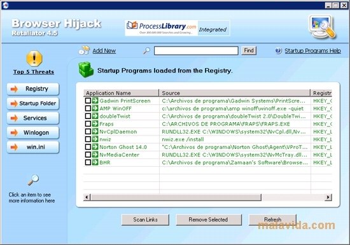Sort by Source column header
The width and height of the screenshot is (350, 245).
[x=235, y=93]
